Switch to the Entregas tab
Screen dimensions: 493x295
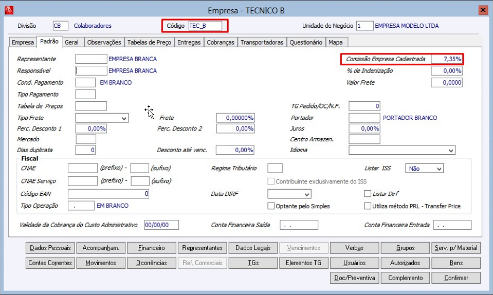tap(189, 42)
